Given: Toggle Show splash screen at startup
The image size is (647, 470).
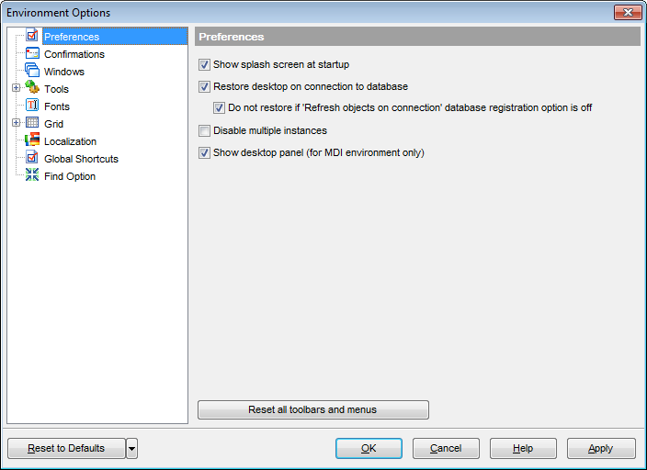Looking at the screenshot, I should [x=204, y=65].
